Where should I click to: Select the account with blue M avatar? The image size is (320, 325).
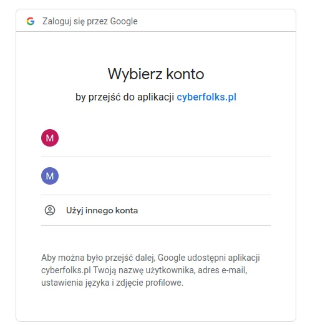point(156,176)
